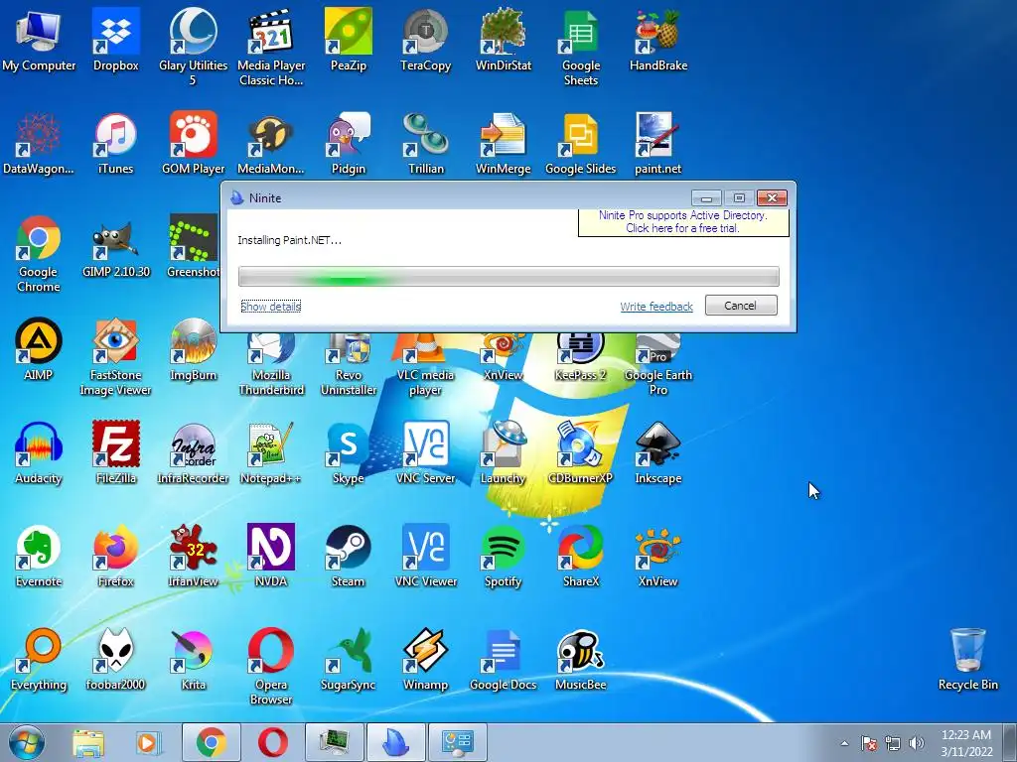Image resolution: width=1017 pixels, height=762 pixels.
Task: Select the Launchy shortcut
Action: coord(504,452)
